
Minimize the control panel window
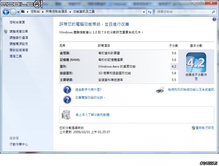(195, 3)
